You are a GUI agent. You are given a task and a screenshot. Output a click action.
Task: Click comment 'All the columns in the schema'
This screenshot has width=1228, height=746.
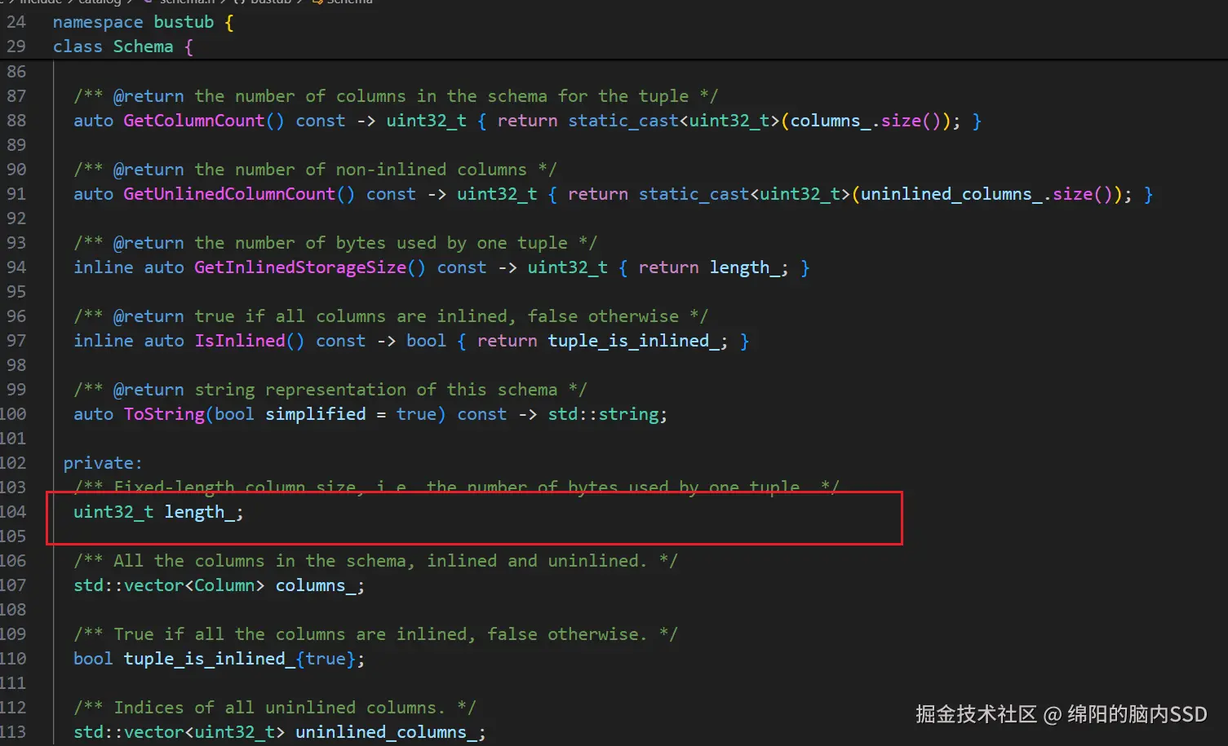click(x=260, y=561)
